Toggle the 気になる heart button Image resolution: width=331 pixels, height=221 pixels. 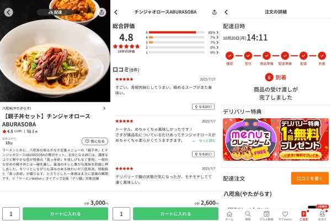95,141
